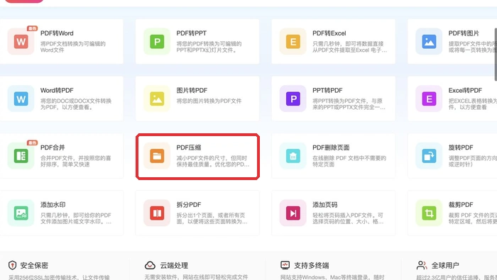Click the Excel转PDF magenta E icon
497x280 pixels.
tap(429, 99)
